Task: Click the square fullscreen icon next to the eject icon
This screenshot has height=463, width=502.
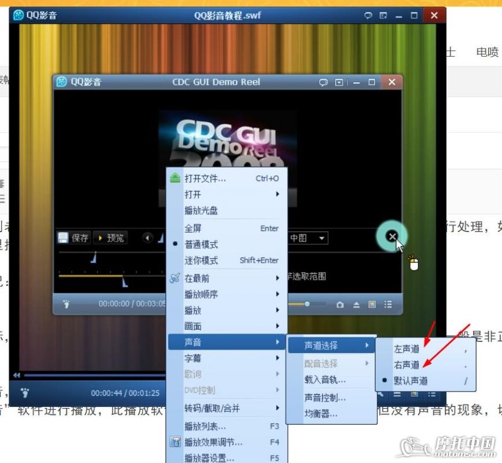Action: coord(372,304)
